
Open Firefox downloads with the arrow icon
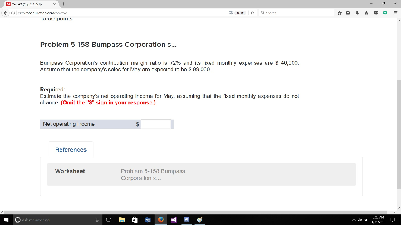point(356,12)
